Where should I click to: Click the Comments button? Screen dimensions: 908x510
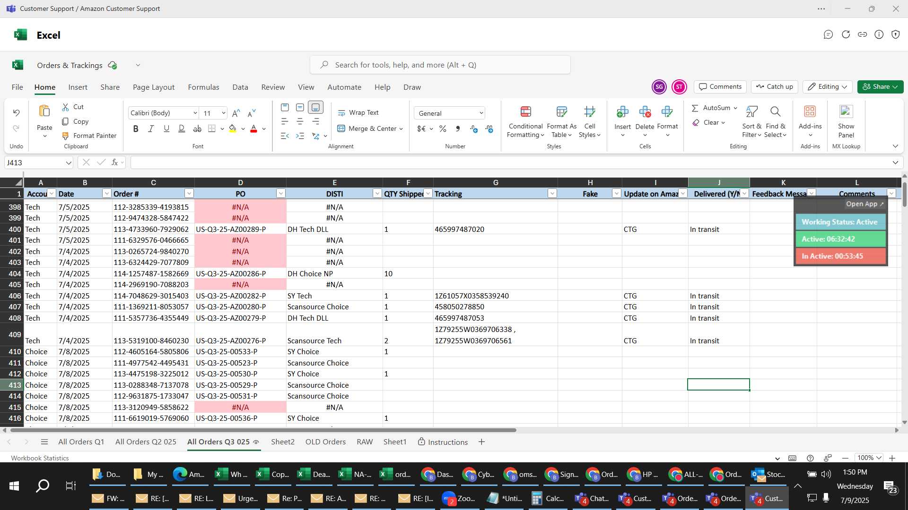tap(720, 86)
